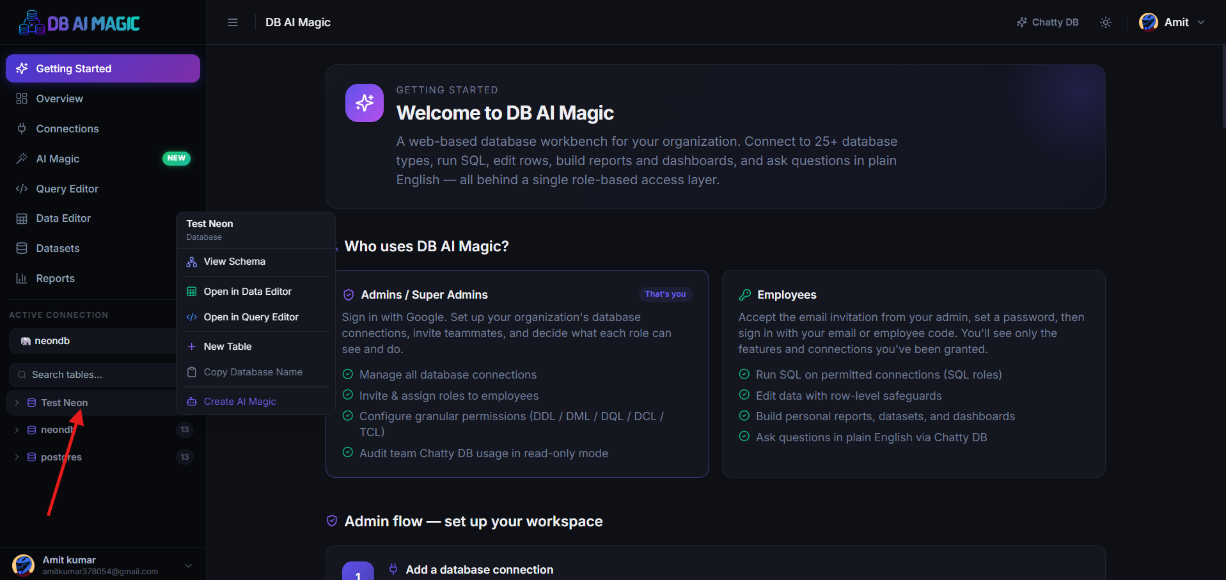Viewport: 1226px width, 580px height.
Task: Select the Admins / Super Admins card heading
Action: coord(425,295)
